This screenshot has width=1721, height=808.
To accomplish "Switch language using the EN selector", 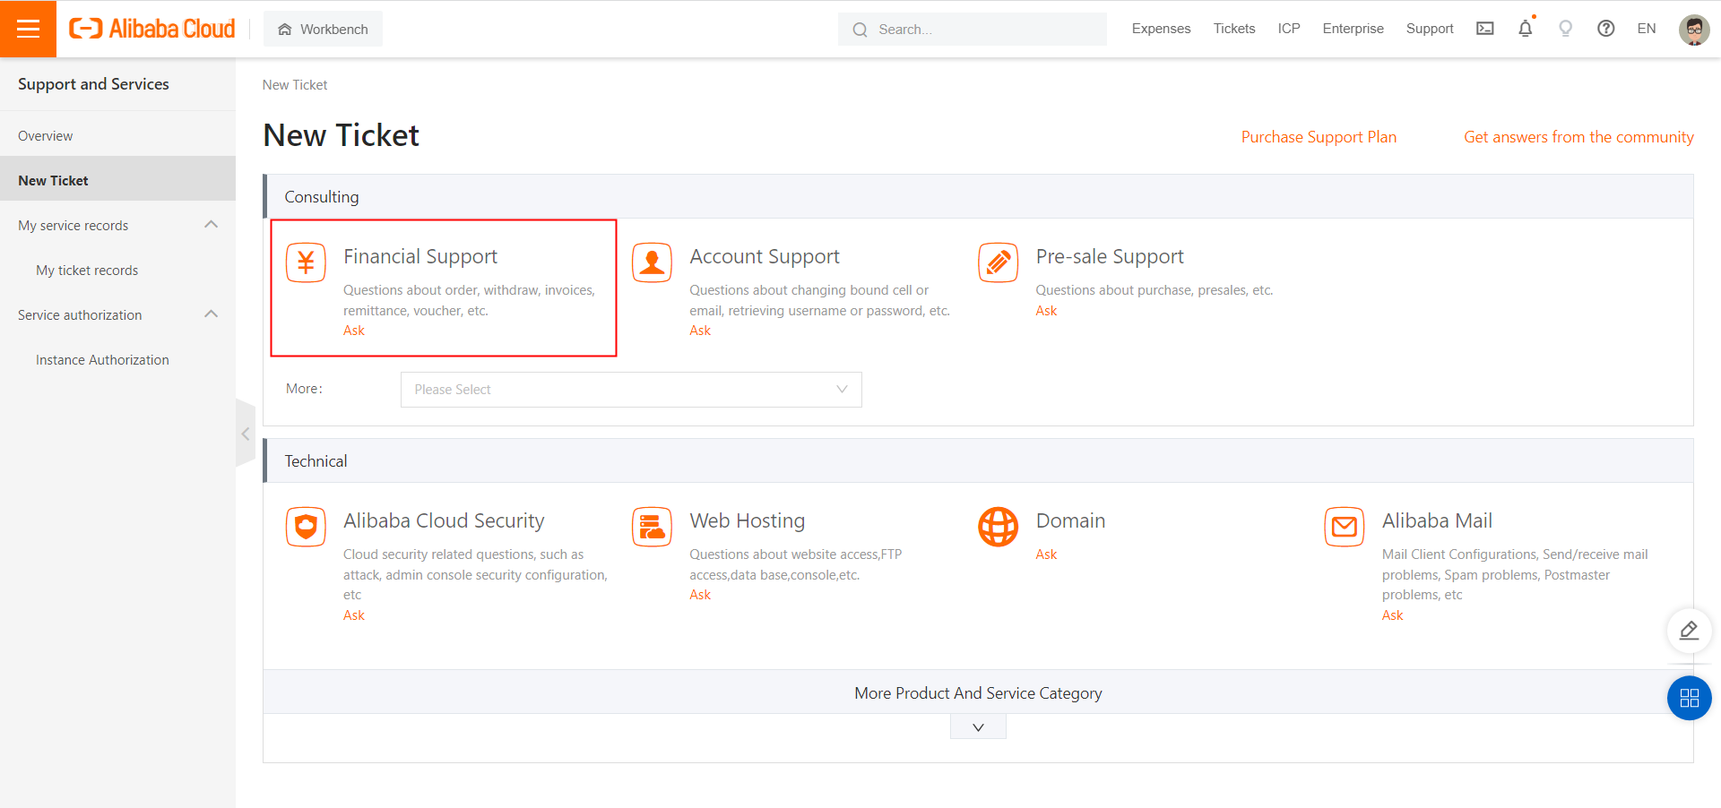I will pyautogui.click(x=1647, y=29).
